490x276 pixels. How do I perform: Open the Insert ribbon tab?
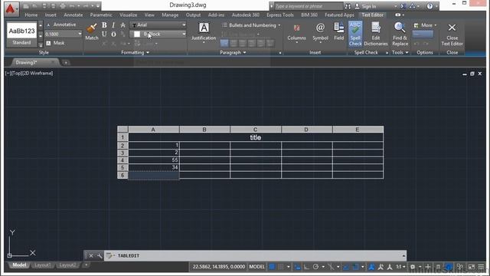tap(51, 15)
